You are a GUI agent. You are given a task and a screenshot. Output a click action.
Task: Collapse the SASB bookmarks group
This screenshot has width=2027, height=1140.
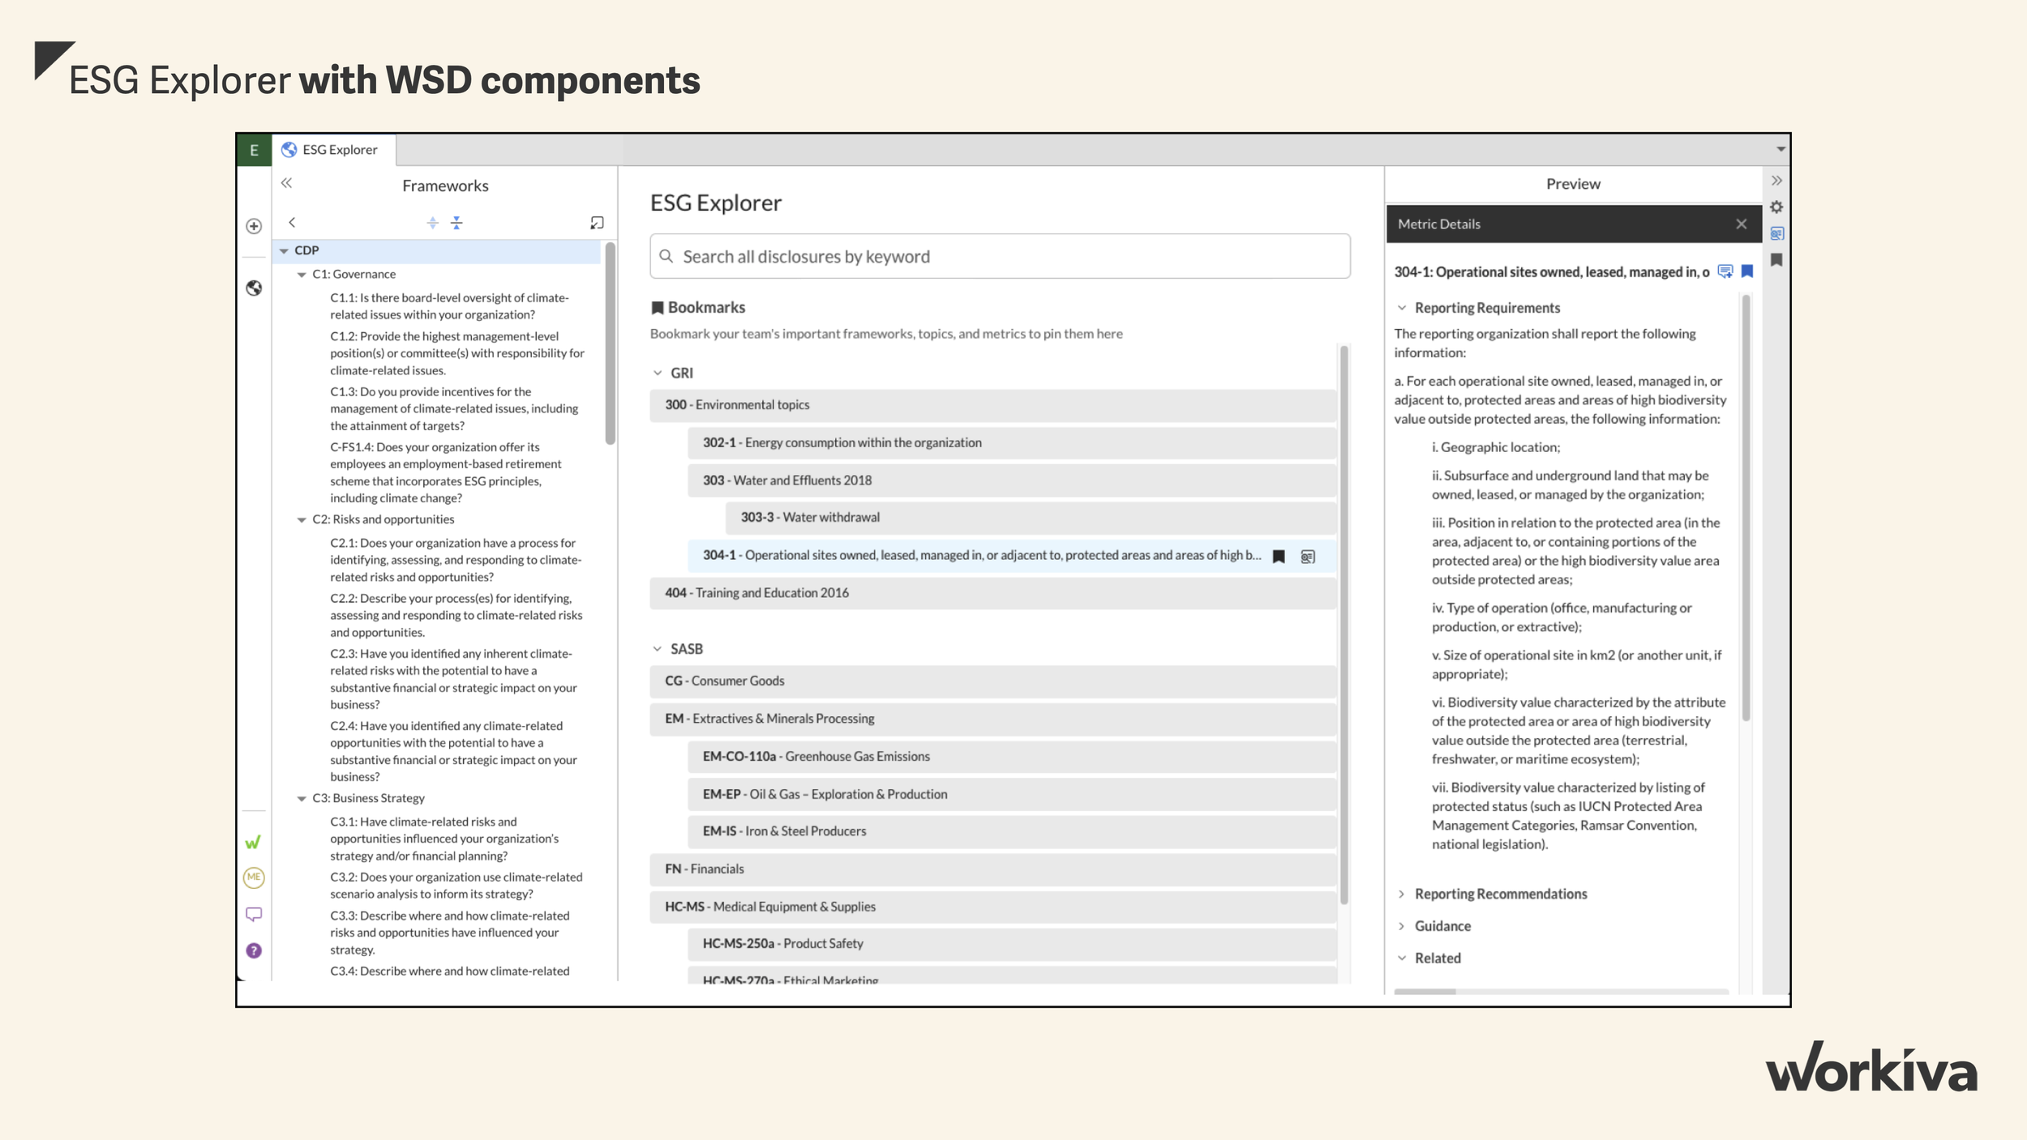(657, 649)
